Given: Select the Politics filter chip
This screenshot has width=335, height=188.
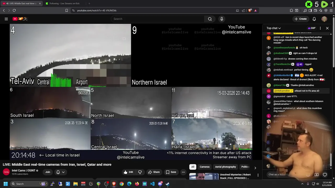Looking at the screenshot, I should point(245,167).
